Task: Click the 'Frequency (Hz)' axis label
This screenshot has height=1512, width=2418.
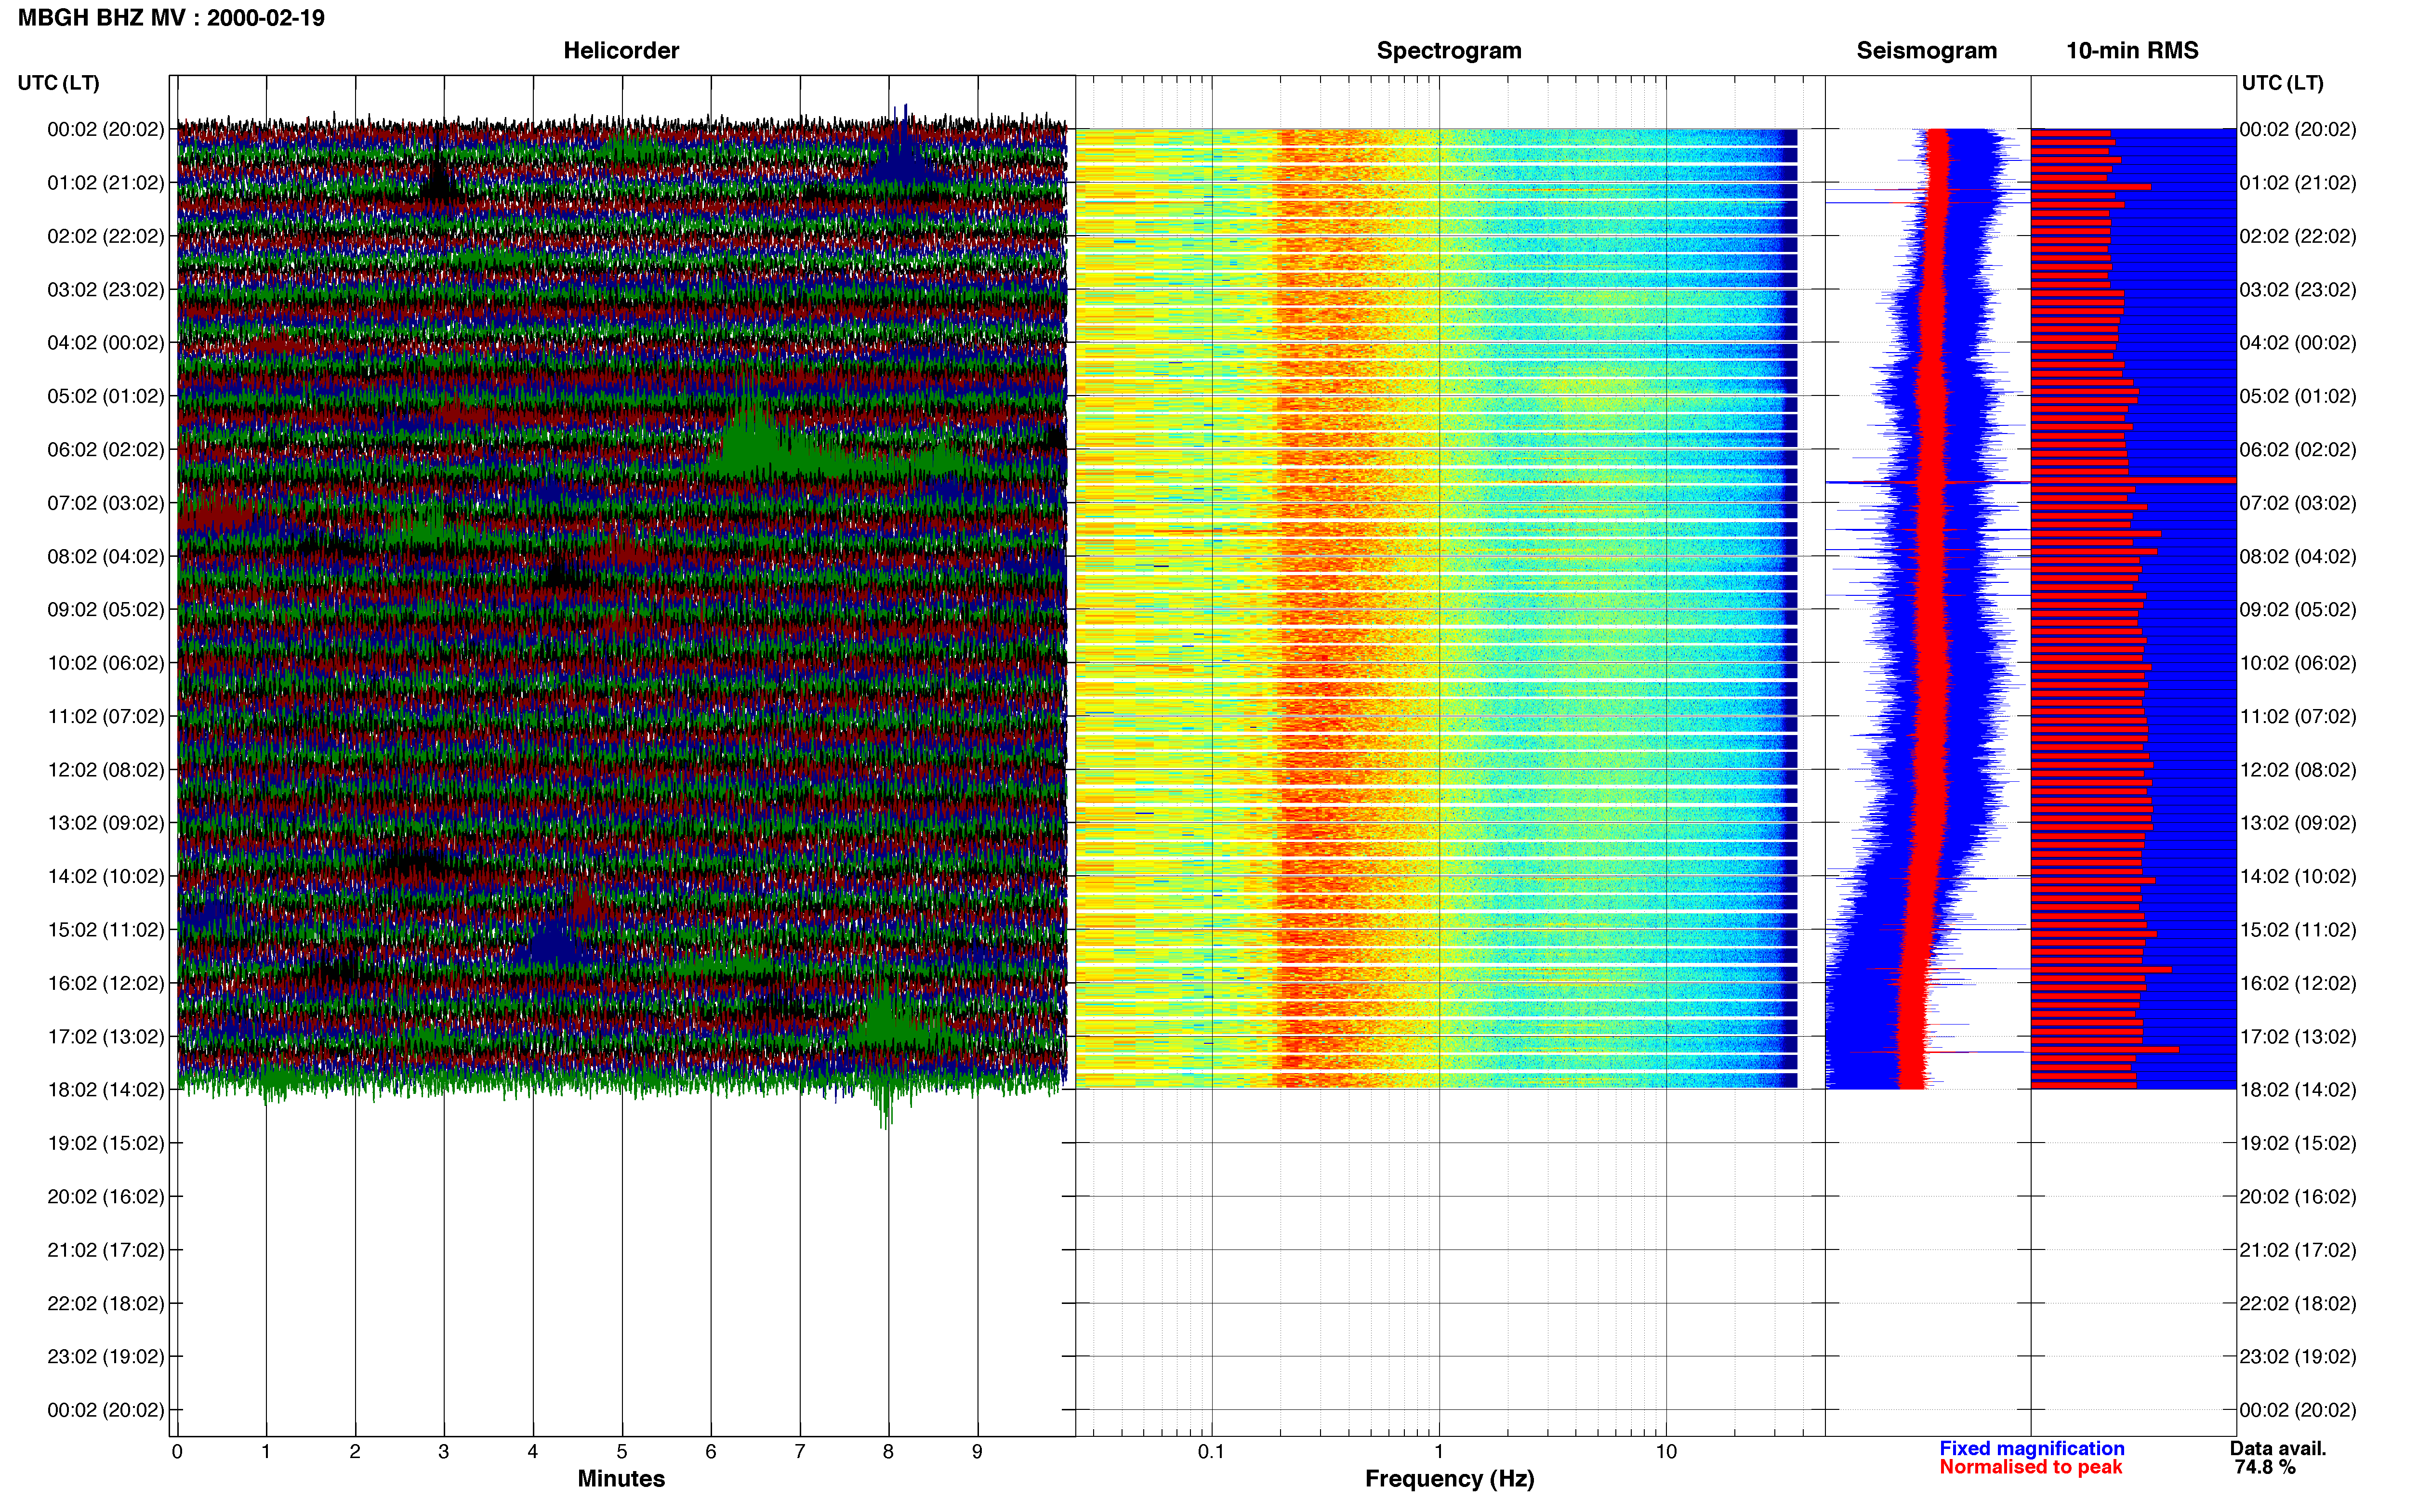Action: (1449, 1479)
